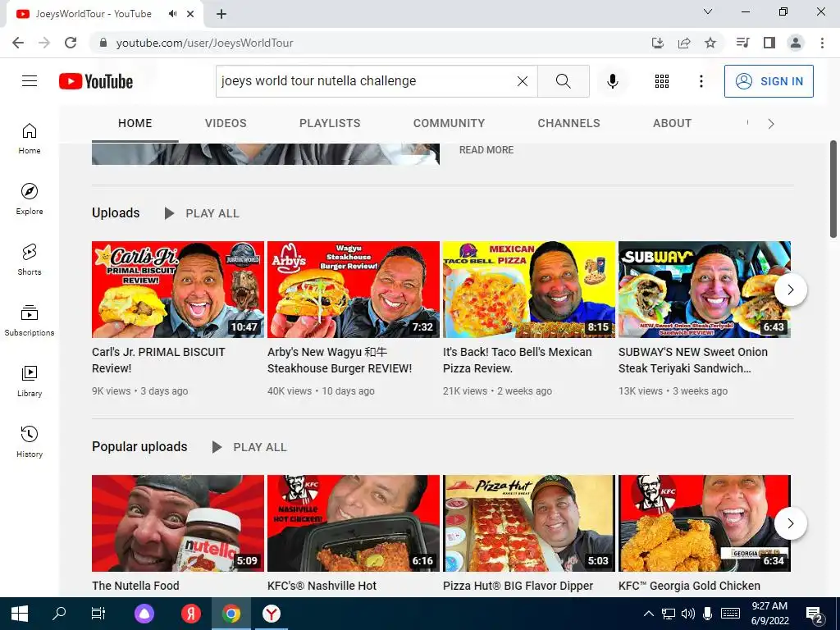The height and width of the screenshot is (630, 840).
Task: Open Arby's Wagyu thumbnail with 7:32 duration
Action: click(354, 290)
